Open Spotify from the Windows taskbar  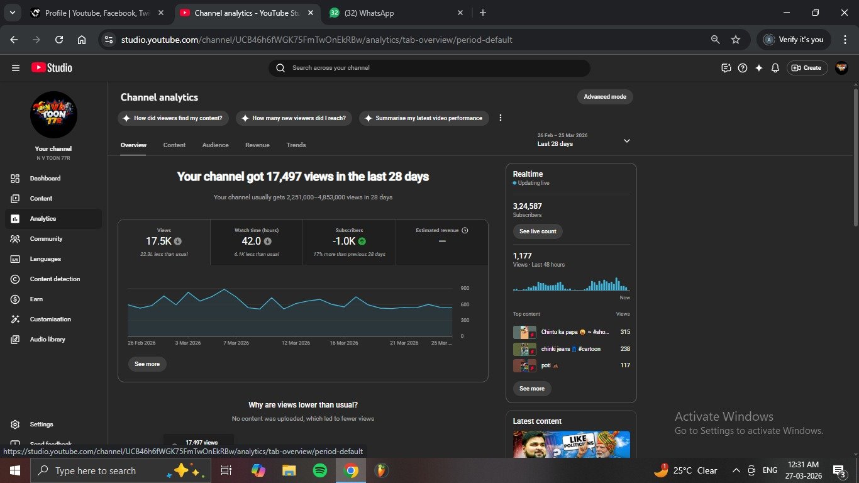tap(320, 470)
